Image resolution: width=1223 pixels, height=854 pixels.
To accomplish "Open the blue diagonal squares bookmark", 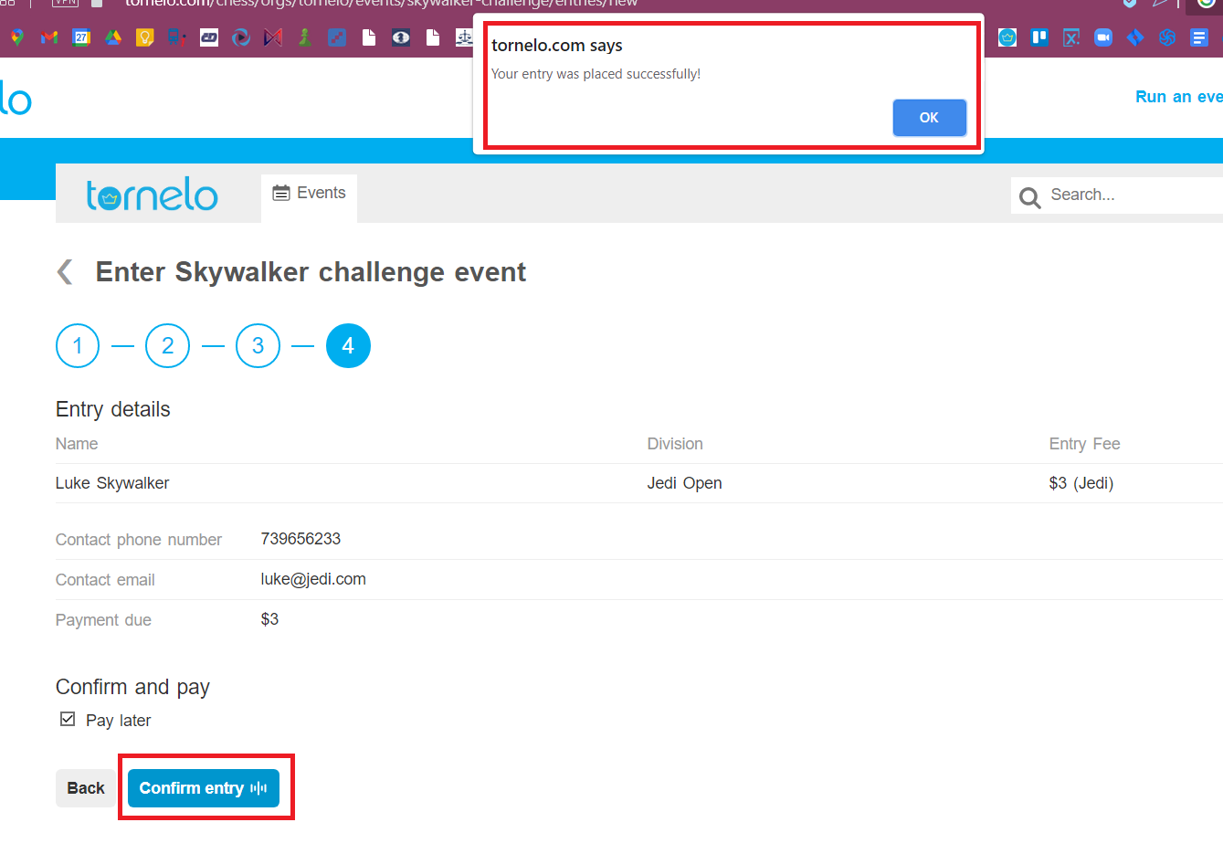I will coord(337,37).
